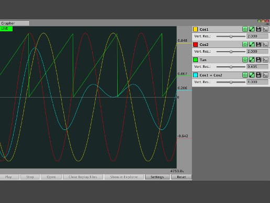Click the Tan channel name label
The height and width of the screenshot is (203, 270).
(203, 60)
